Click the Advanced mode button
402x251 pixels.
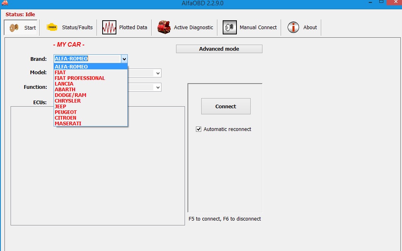[x=219, y=49]
